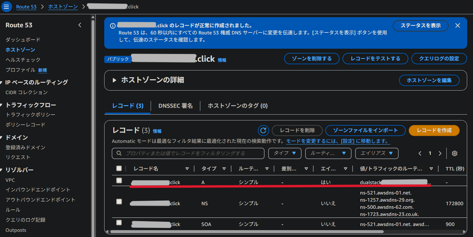This screenshot has width=473, height=237.
Task: Follow the Route 53 breadcrumb link
Action: point(26,7)
